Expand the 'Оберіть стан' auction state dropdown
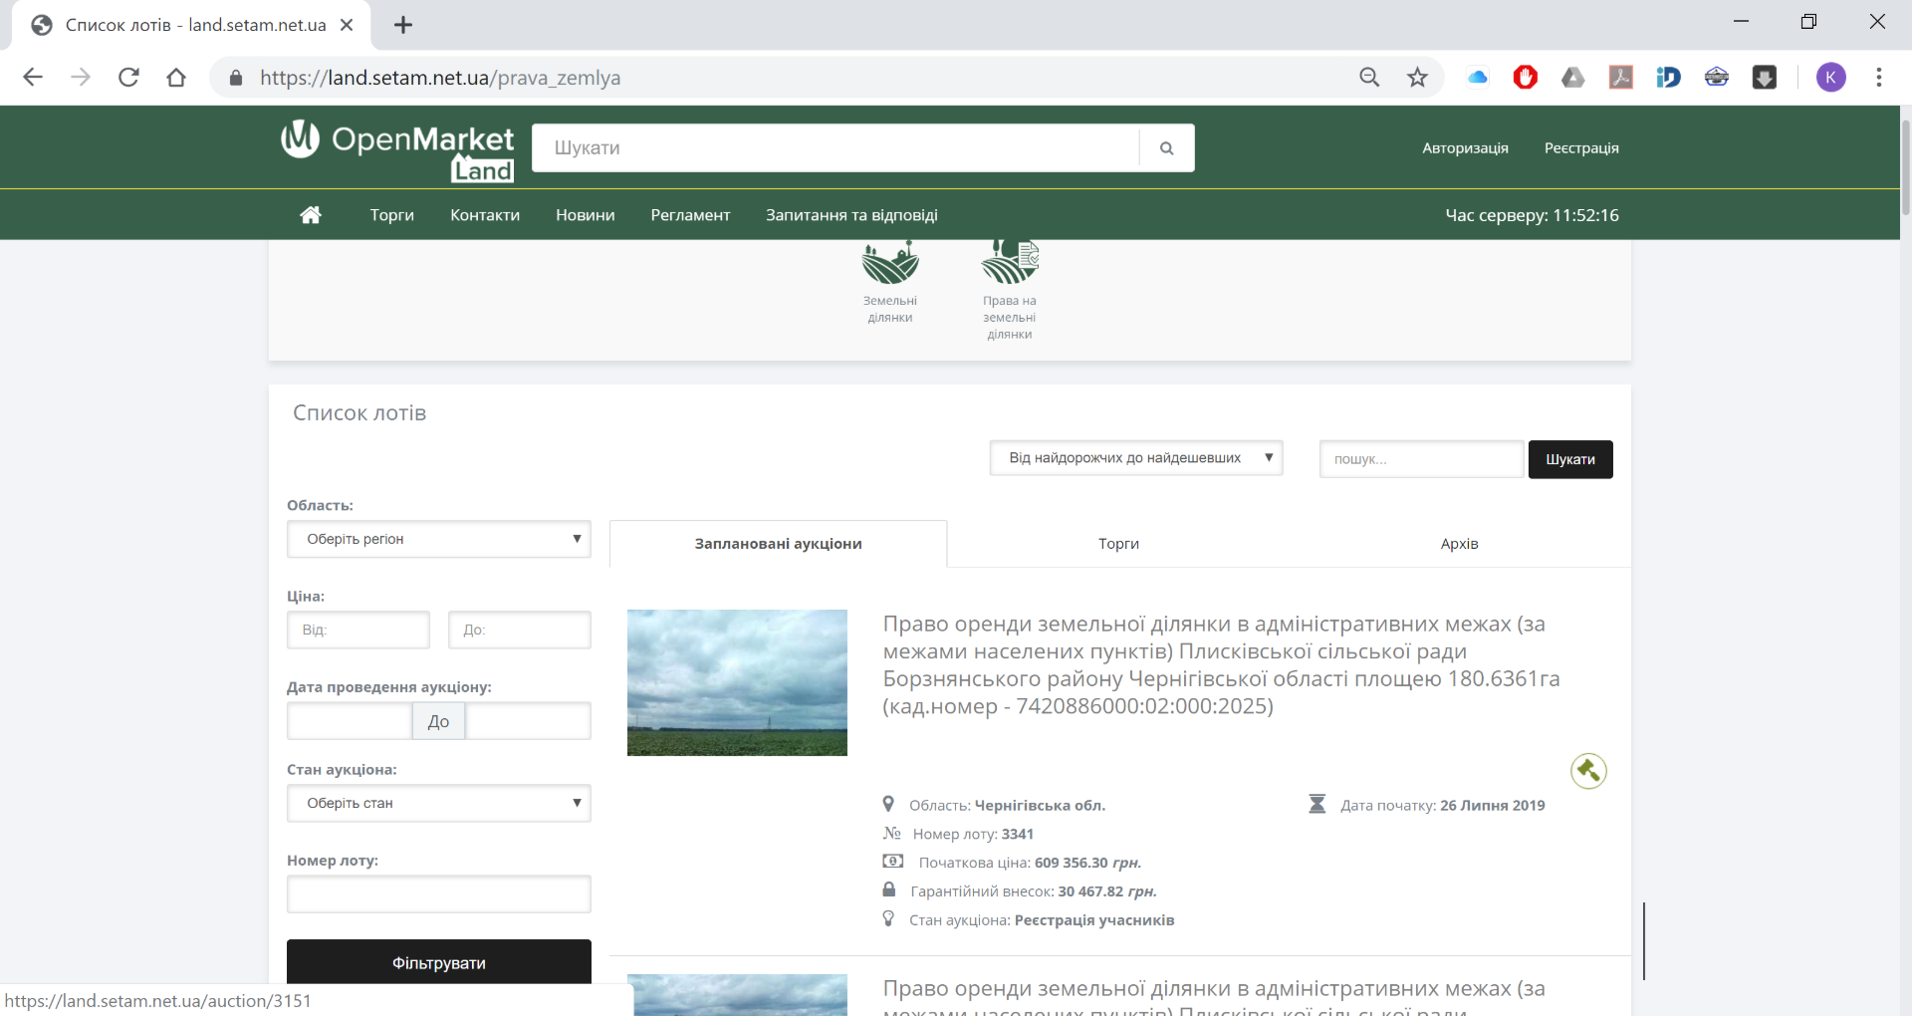 click(439, 803)
